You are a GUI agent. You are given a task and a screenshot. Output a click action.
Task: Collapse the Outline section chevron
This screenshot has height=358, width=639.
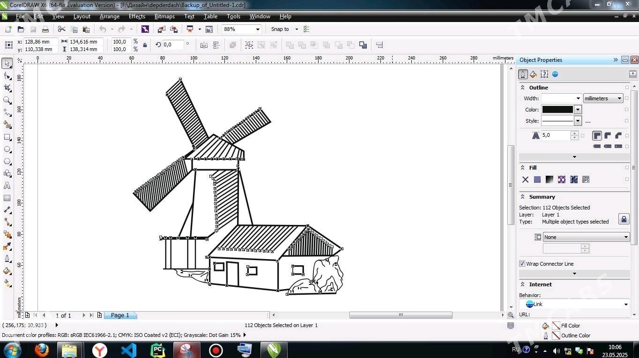(523, 88)
